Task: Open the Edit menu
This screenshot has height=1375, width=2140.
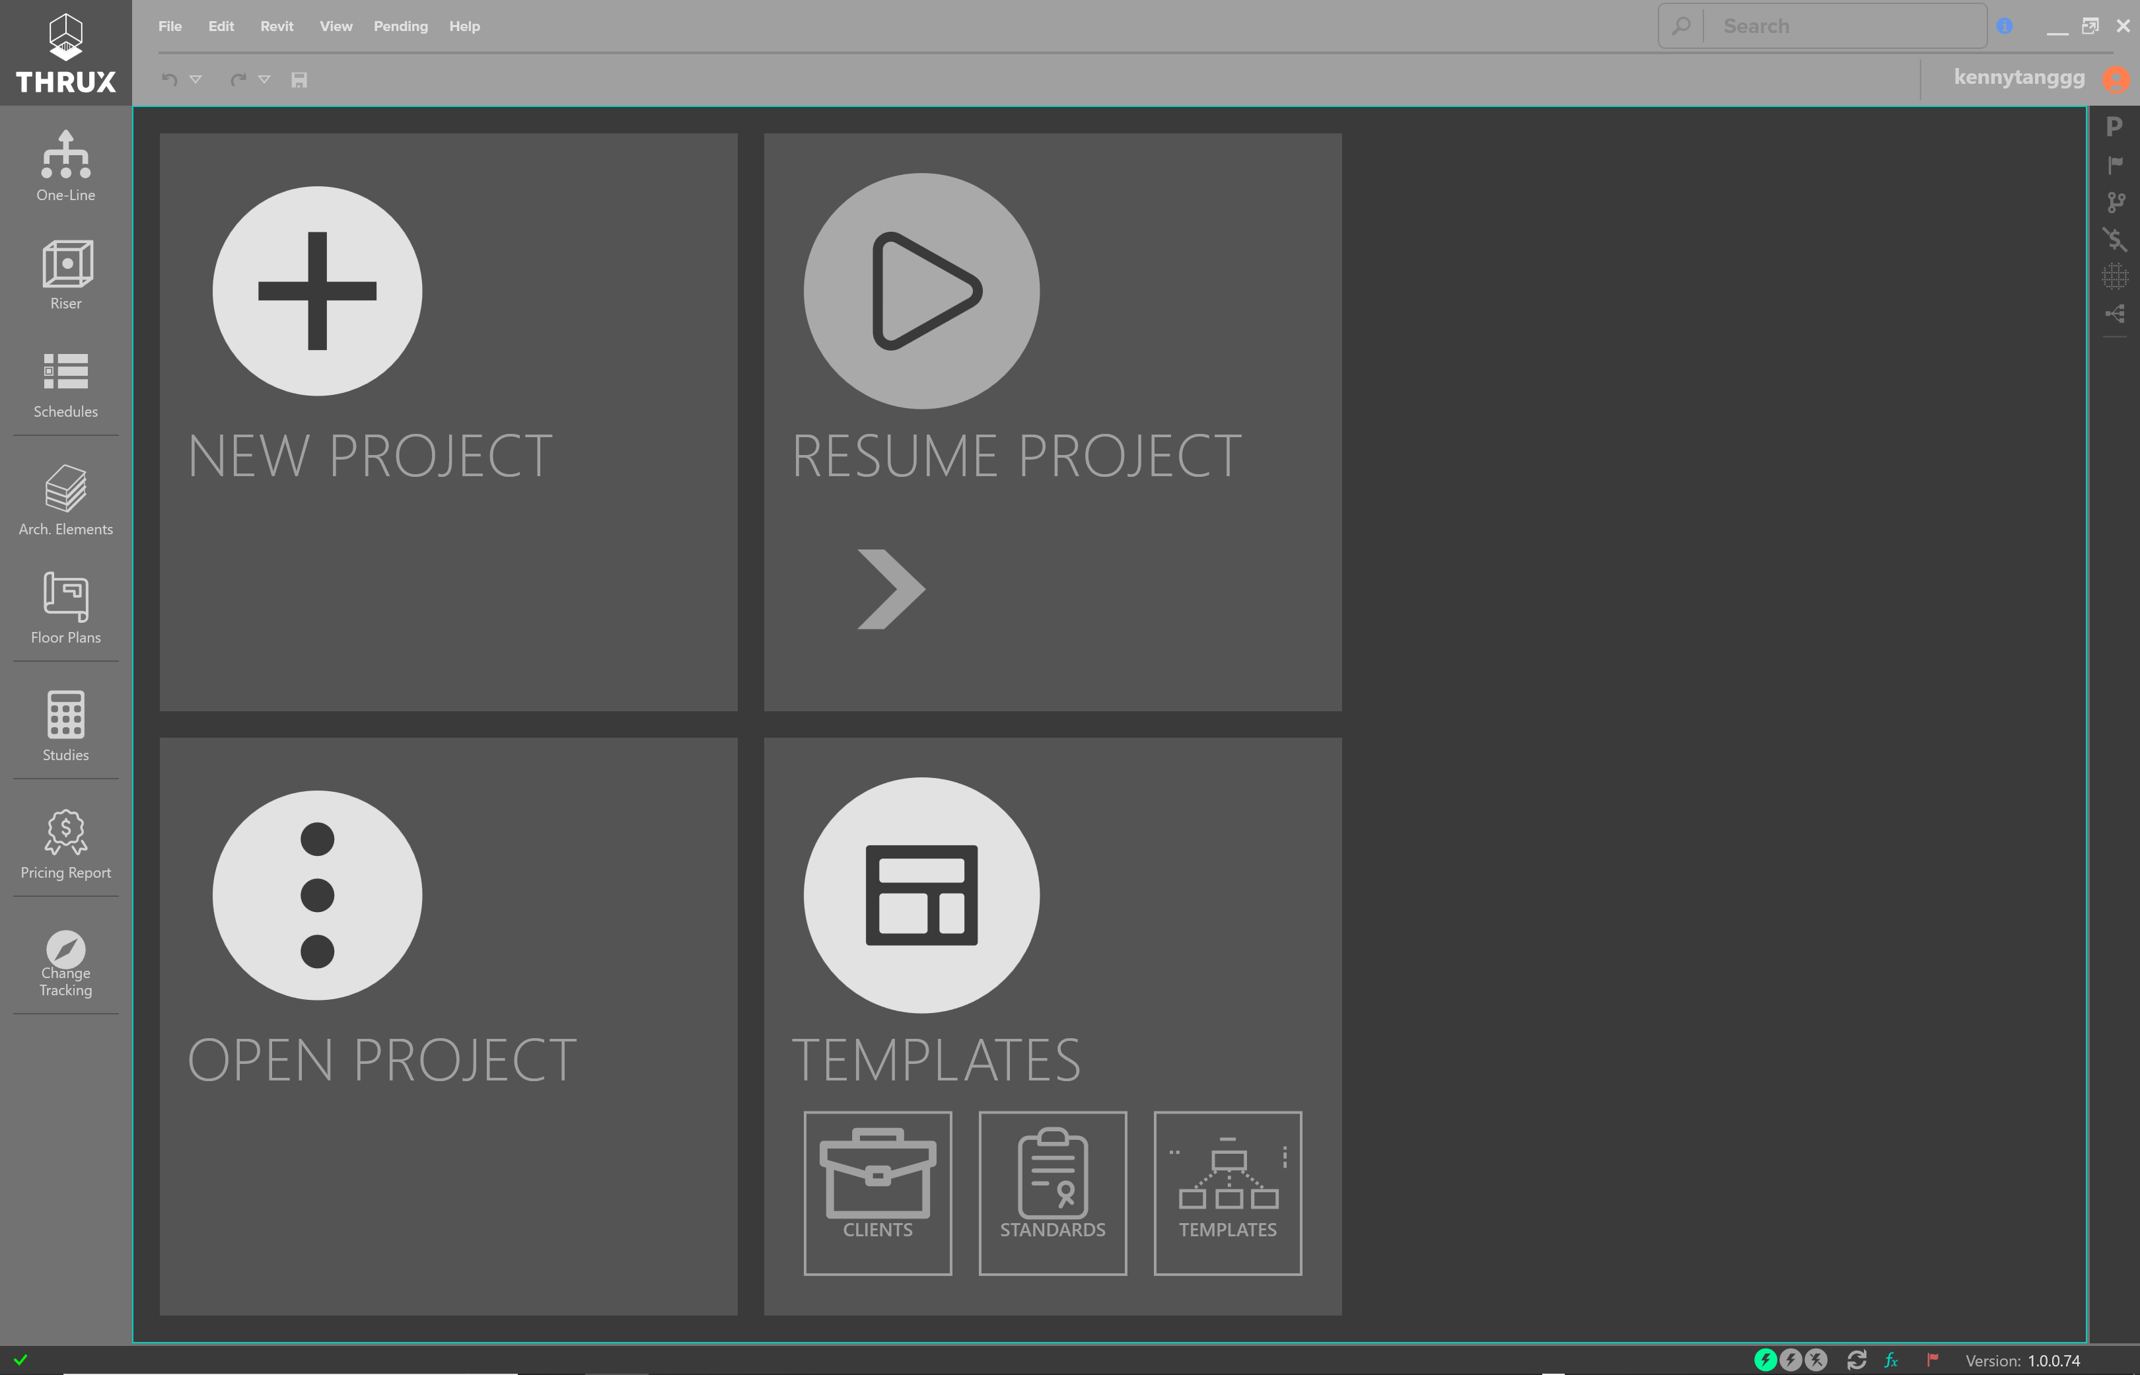Action: (221, 26)
